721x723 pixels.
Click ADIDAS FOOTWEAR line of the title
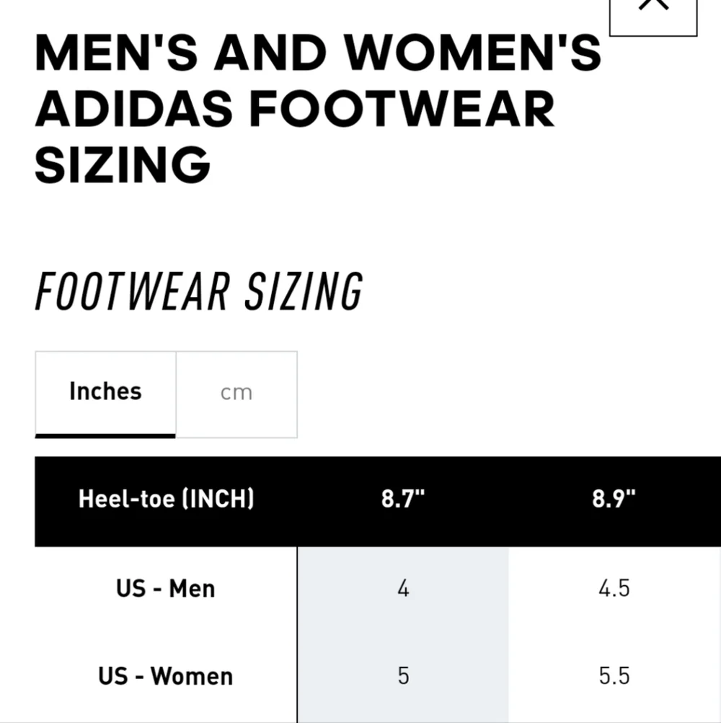pyautogui.click(x=295, y=109)
